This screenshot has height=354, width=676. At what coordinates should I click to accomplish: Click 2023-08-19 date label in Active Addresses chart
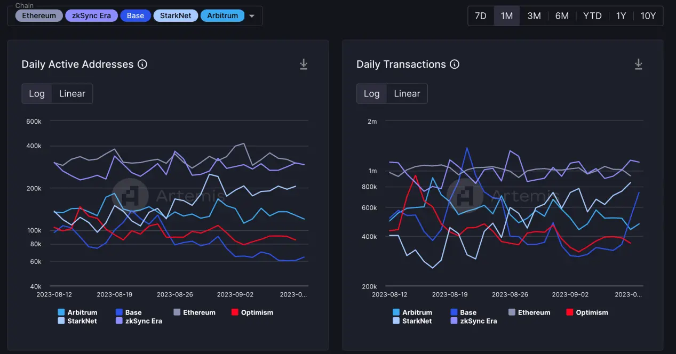point(114,294)
